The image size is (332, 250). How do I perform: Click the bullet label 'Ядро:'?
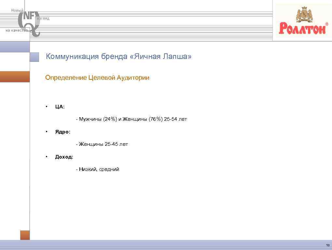click(x=63, y=132)
